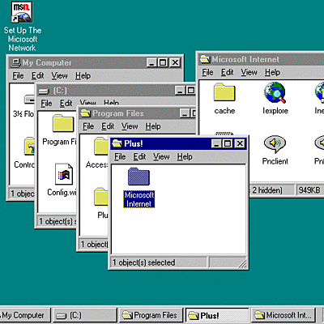Click the C: drive title bar icon
Viewport: 324px width, 324px height.
(x=44, y=91)
